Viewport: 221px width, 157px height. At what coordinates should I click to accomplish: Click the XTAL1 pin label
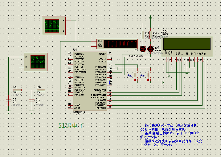pyautogui.click(x=102, y=59)
